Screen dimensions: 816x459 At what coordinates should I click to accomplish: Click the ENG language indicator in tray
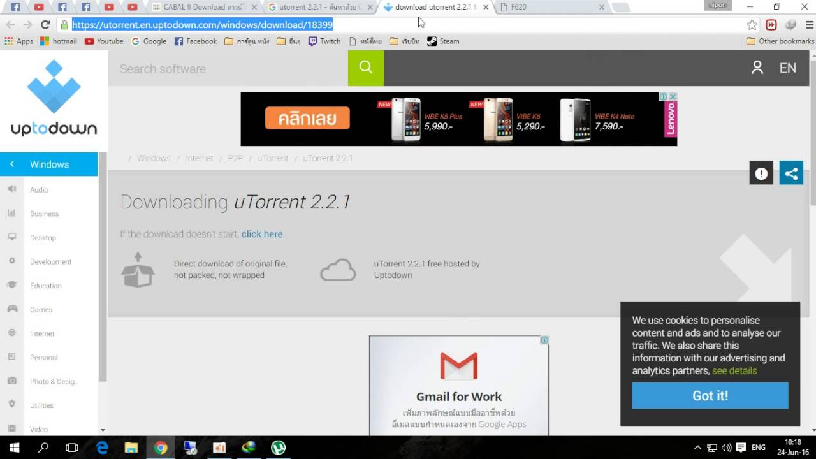click(x=759, y=448)
